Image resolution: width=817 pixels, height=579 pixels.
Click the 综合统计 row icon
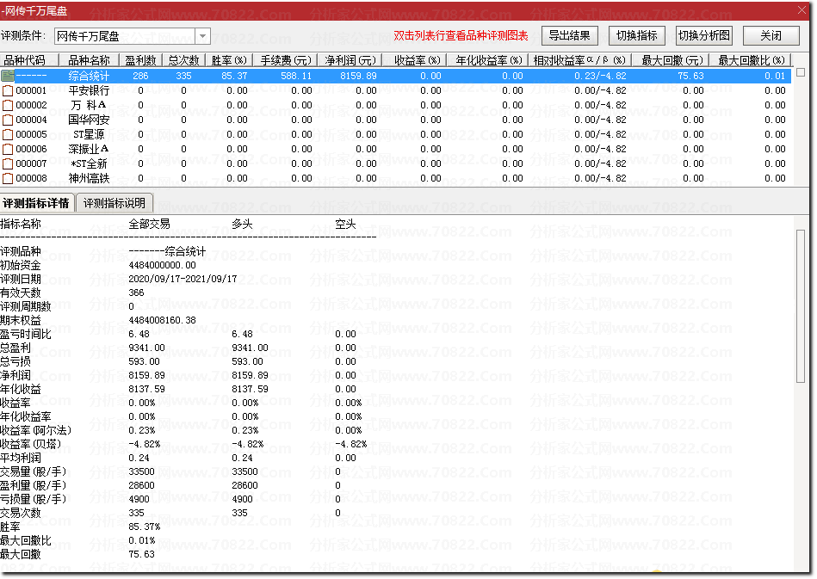tap(7, 76)
